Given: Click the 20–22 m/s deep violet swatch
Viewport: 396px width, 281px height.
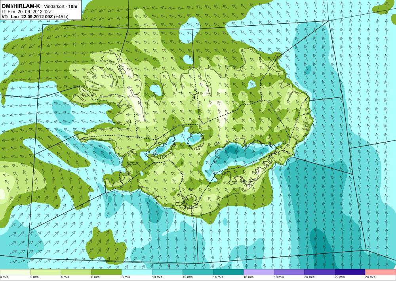Looking at the screenshot, I should click(320, 272).
